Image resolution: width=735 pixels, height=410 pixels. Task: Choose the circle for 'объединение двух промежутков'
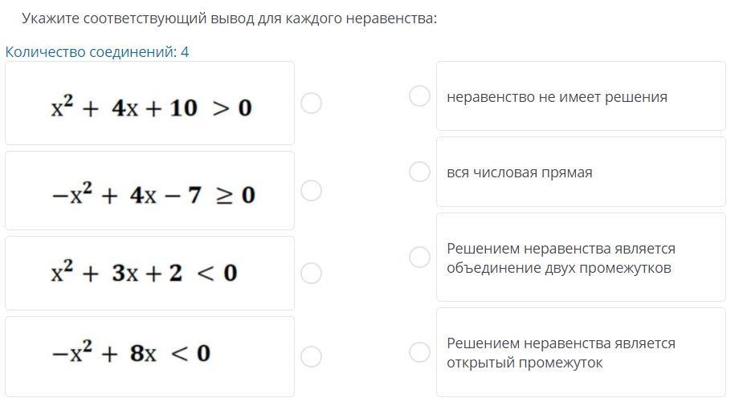419,257
